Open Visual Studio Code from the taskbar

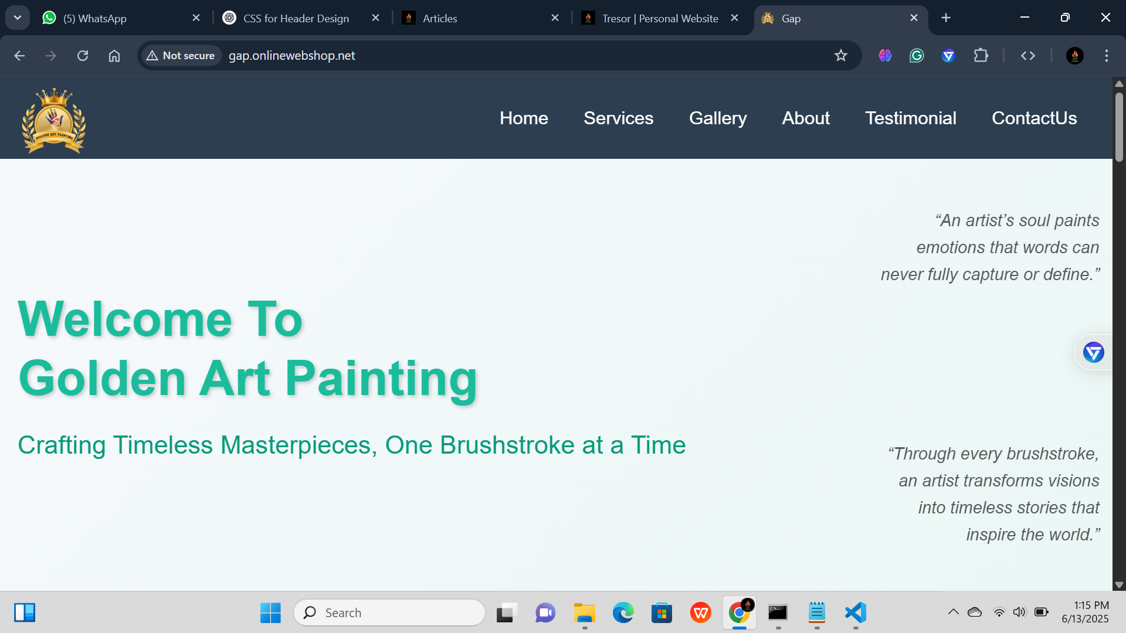pyautogui.click(x=856, y=612)
